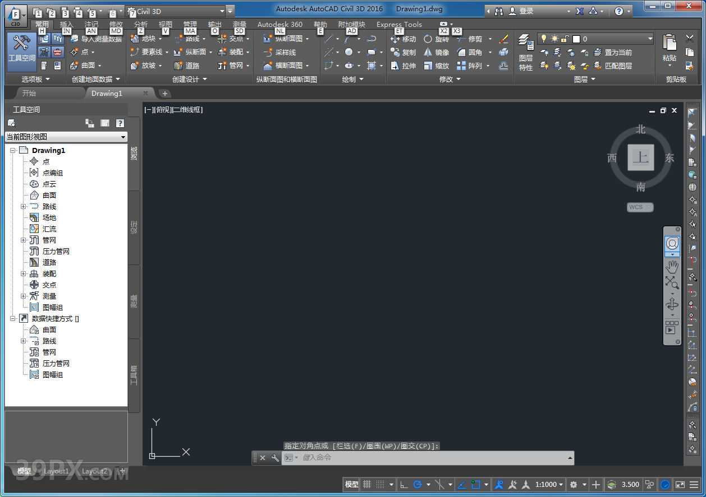This screenshot has width=706, height=497.
Task: Click the ViewCube 上 top face
Action: pyautogui.click(x=640, y=157)
